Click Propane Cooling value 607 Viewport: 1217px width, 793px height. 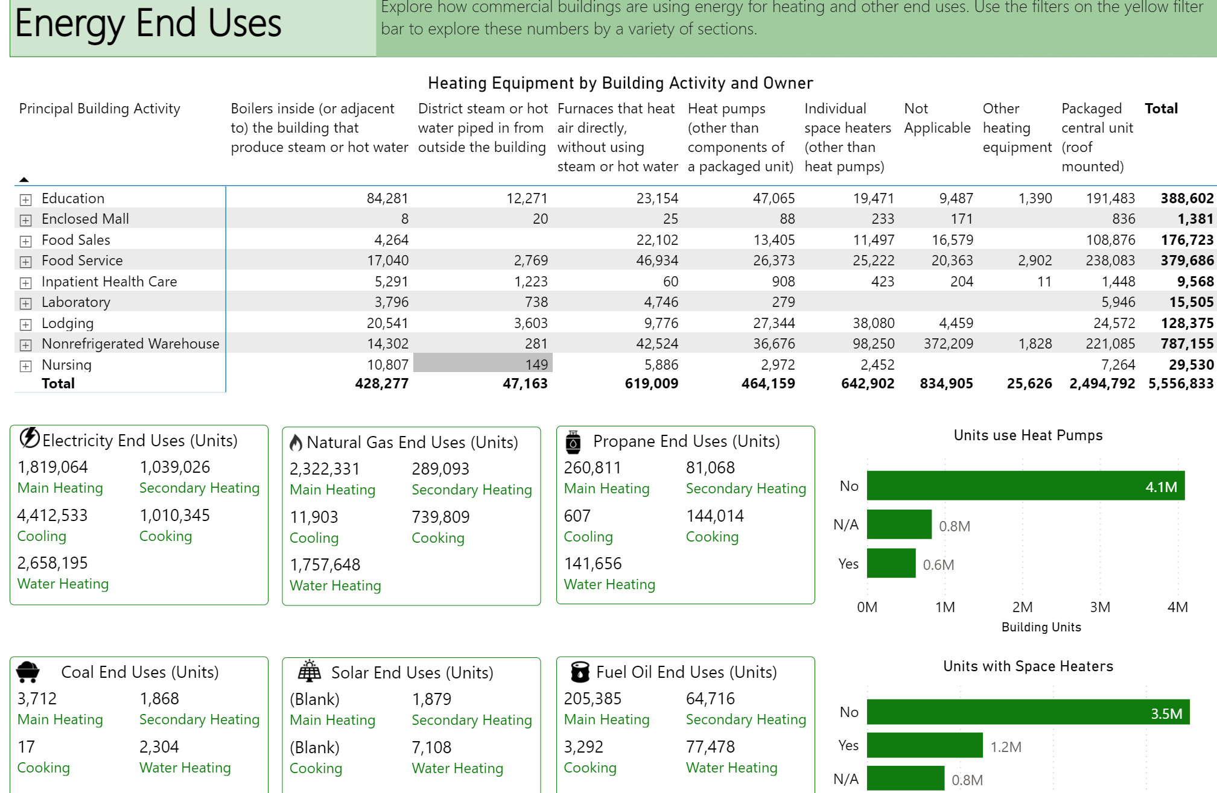(577, 516)
